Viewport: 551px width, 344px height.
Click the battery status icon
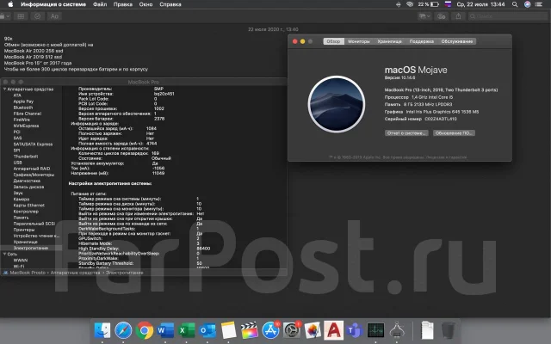click(x=435, y=4)
